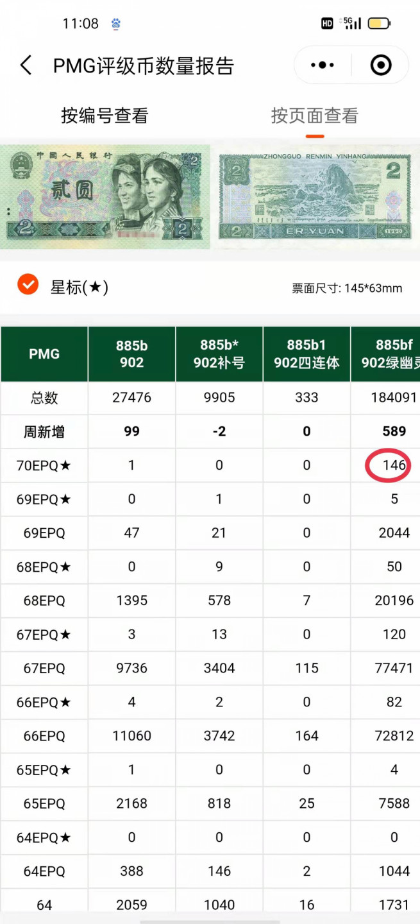The width and height of the screenshot is (420, 924).
Task: Tap the 5G signal indicator
Action: [x=352, y=24]
